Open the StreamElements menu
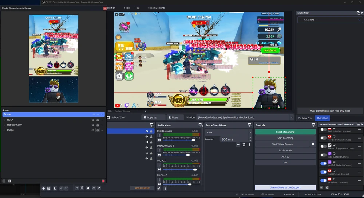The width and height of the screenshot is (364, 198). point(157,8)
